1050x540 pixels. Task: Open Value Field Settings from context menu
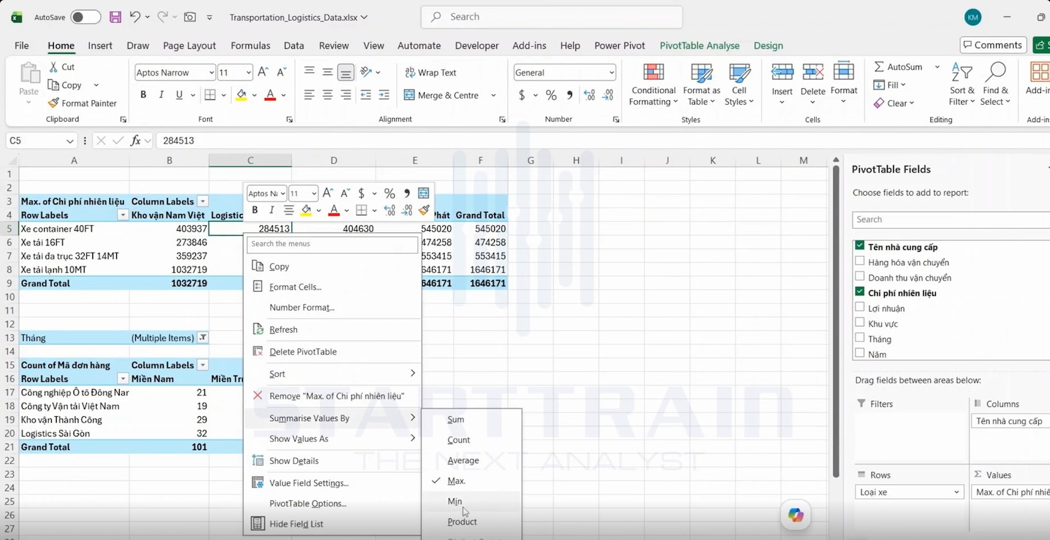pyautogui.click(x=309, y=483)
